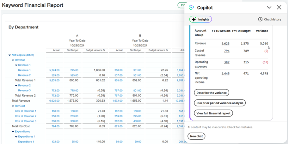Click Revenue 1 actual amount 5,324.00
The height and width of the screenshot is (144, 289).
click(55, 70)
